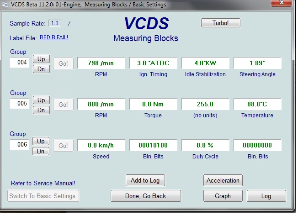298x215 pixels.
Task: Step Group 006 Dn
Action: (41, 152)
